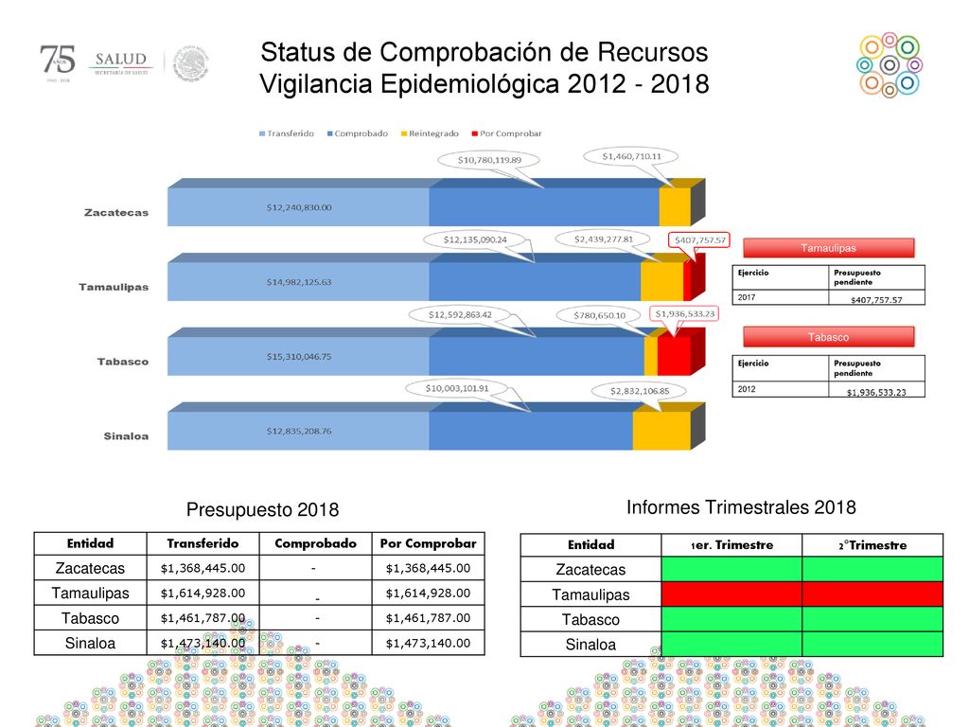Screen dimensions: 969x727
Task: Click the 2° Trimestre column header
Action: (x=872, y=545)
